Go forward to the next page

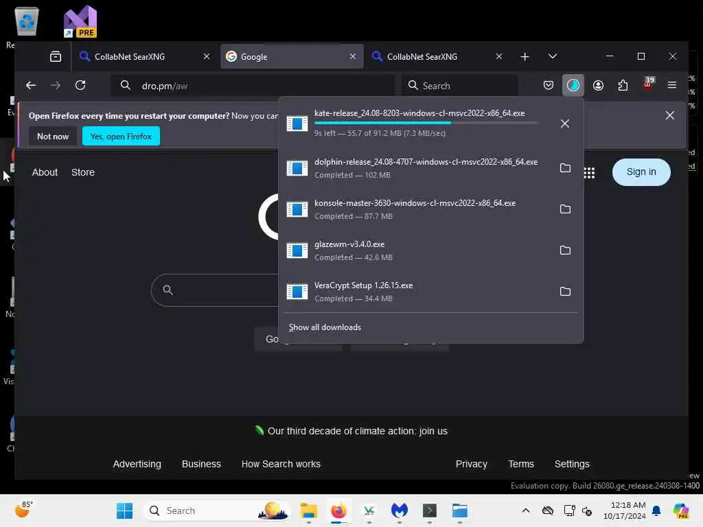click(x=55, y=85)
